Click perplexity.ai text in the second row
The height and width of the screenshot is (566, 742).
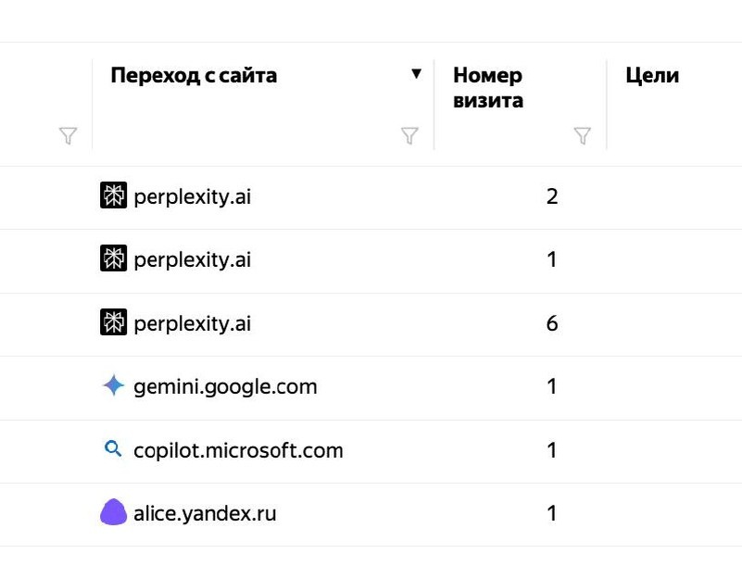click(192, 259)
